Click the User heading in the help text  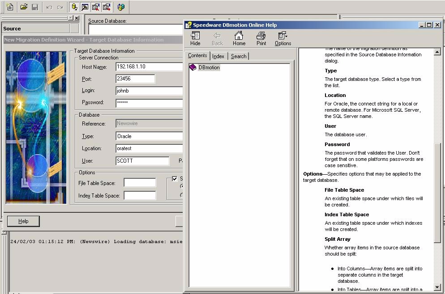(x=330, y=126)
